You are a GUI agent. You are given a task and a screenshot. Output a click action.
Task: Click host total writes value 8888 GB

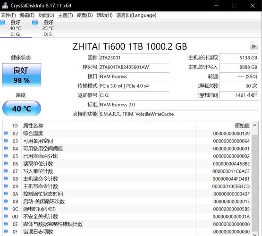click(x=239, y=67)
